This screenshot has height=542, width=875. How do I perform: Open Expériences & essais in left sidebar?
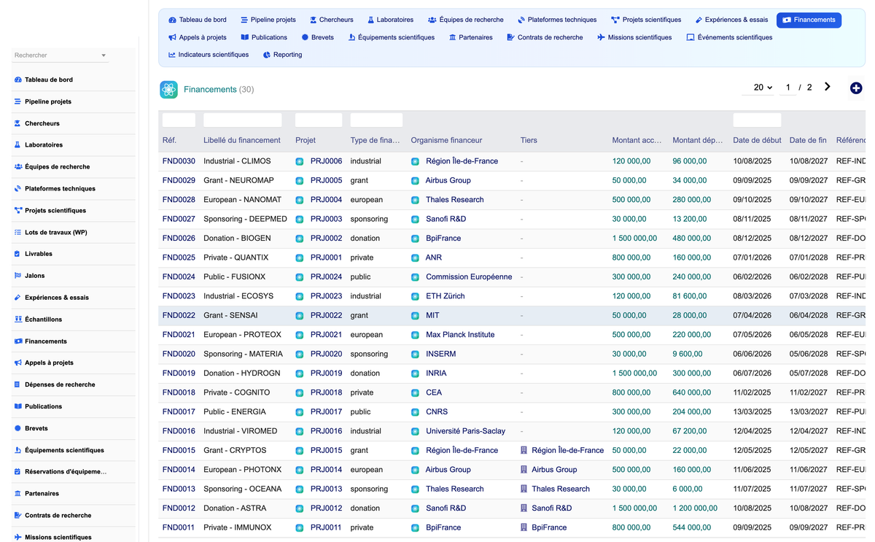[57, 298]
